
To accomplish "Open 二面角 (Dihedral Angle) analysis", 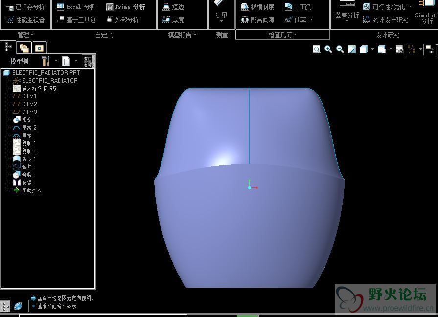I will click(298, 7).
